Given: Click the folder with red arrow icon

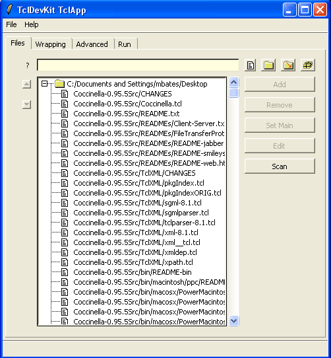Looking at the screenshot, I should [288, 65].
